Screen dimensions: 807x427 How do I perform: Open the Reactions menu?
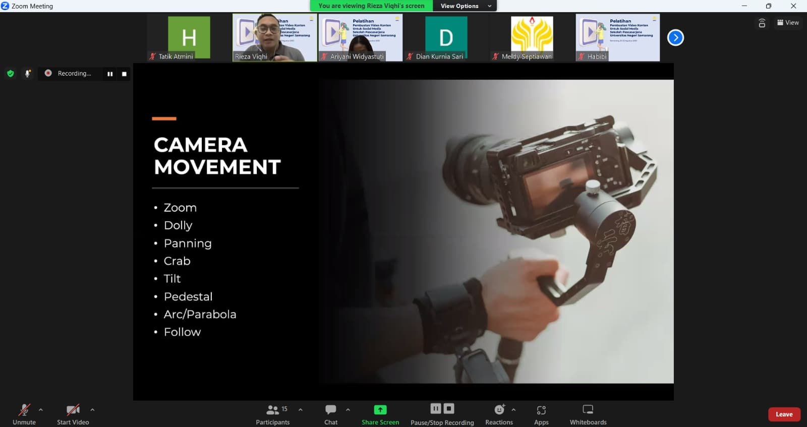(x=499, y=414)
